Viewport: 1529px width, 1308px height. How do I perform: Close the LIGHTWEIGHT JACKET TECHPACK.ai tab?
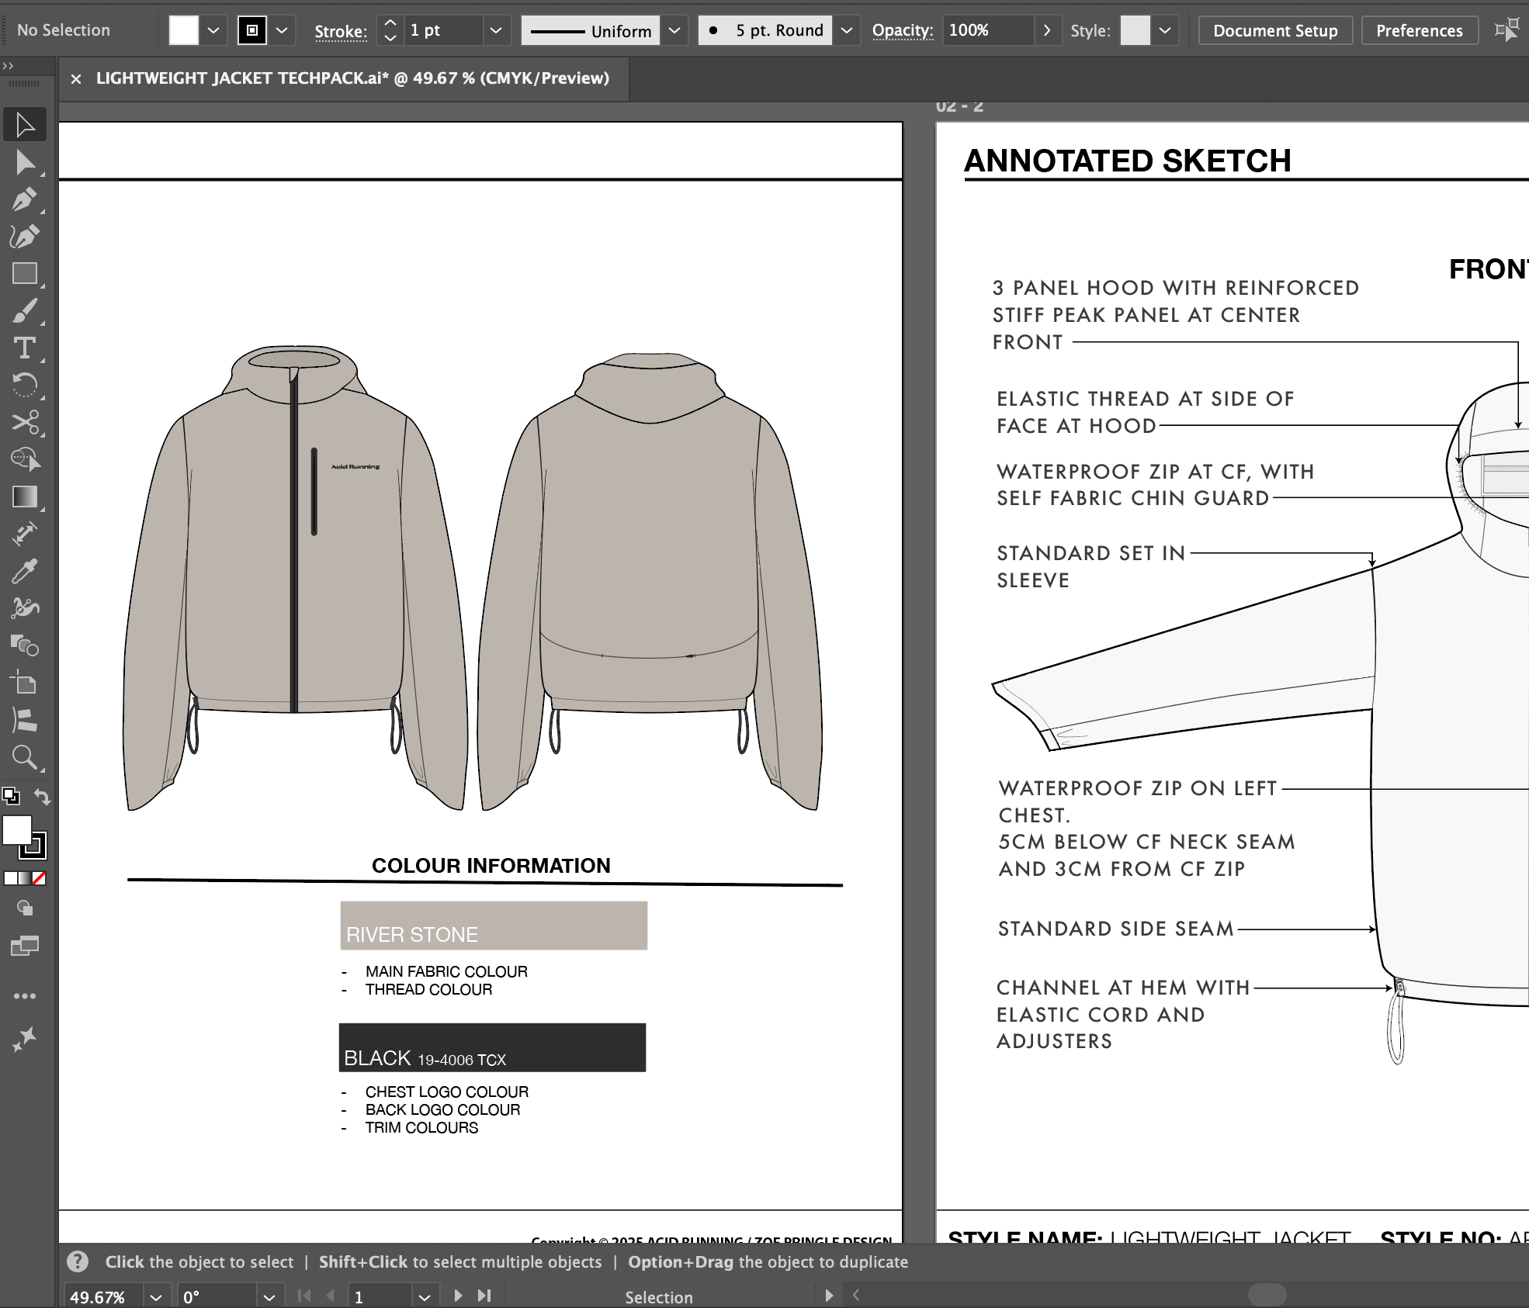(x=76, y=78)
